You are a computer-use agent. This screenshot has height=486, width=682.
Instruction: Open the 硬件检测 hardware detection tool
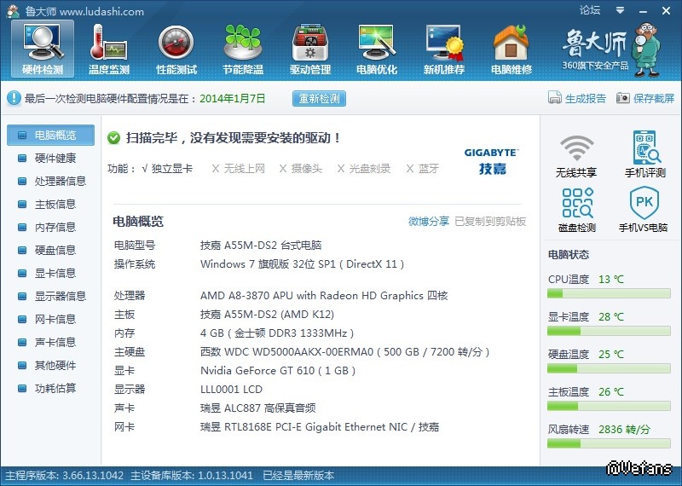(x=43, y=49)
